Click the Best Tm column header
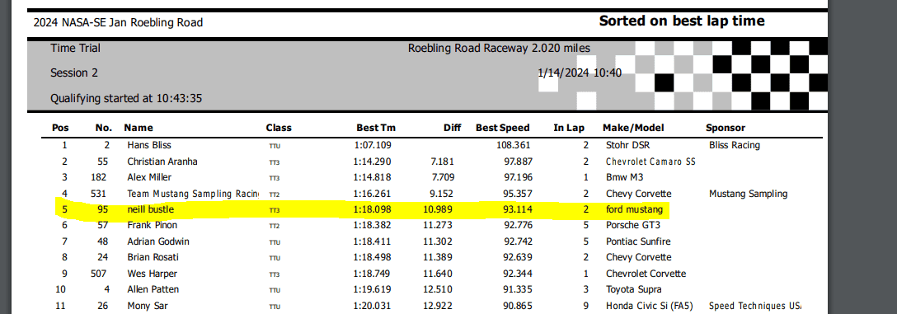The height and width of the screenshot is (314, 897). 376,128
